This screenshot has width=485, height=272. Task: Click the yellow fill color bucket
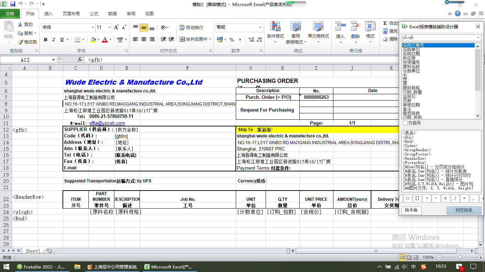point(93,40)
